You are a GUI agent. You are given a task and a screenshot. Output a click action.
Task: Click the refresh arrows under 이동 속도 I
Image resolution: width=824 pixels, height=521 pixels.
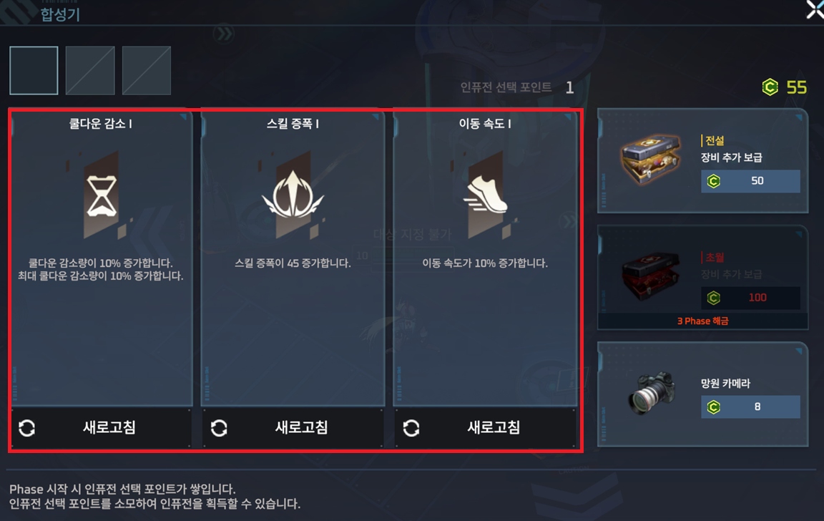[411, 428]
